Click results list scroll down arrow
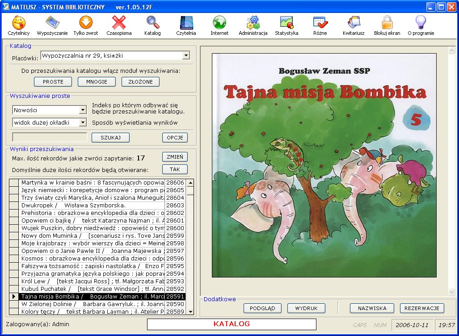Viewport: 459px width, 336px height. point(190,312)
